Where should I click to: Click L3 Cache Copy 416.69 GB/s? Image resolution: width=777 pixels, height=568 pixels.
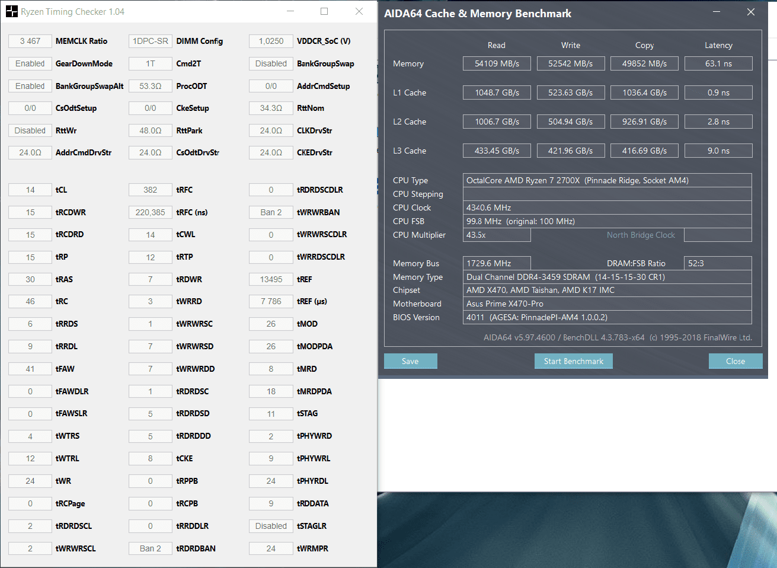(644, 151)
